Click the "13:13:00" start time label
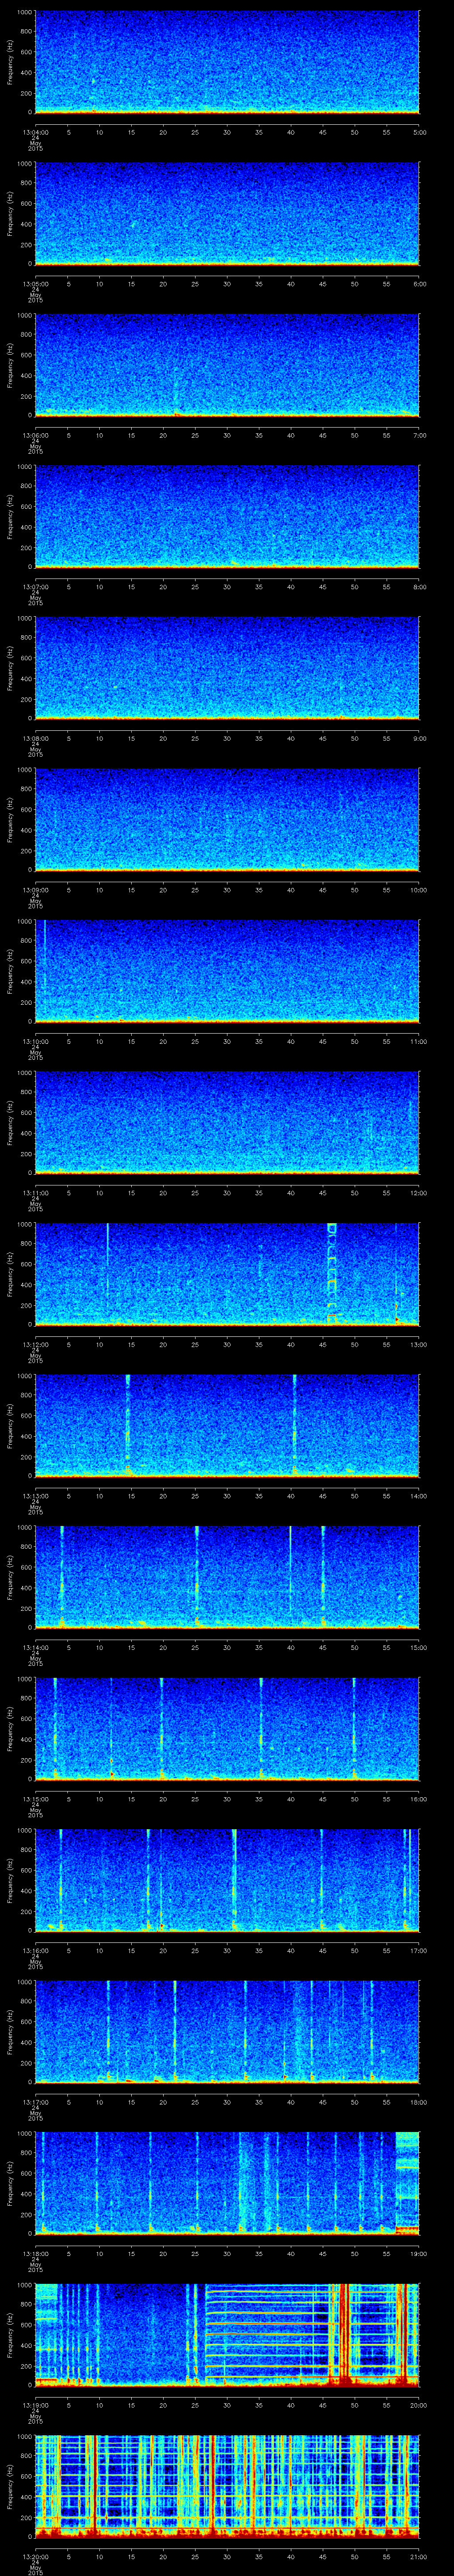The height and width of the screenshot is (2576, 454). pyautogui.click(x=35, y=1496)
